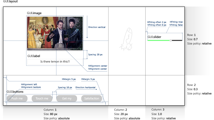Image resolution: width=214 pixels, height=120 pixels.
Task: Click the 'GUI.image' heading
Action: (x=34, y=13)
